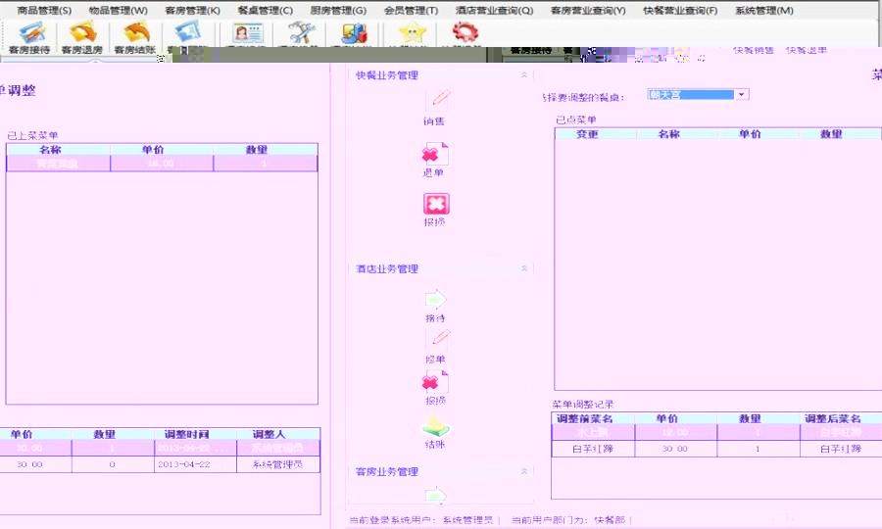Viewport: 882px width, 529px height.
Task: Collapse the 酒店业务管理 section
Action: point(524,268)
